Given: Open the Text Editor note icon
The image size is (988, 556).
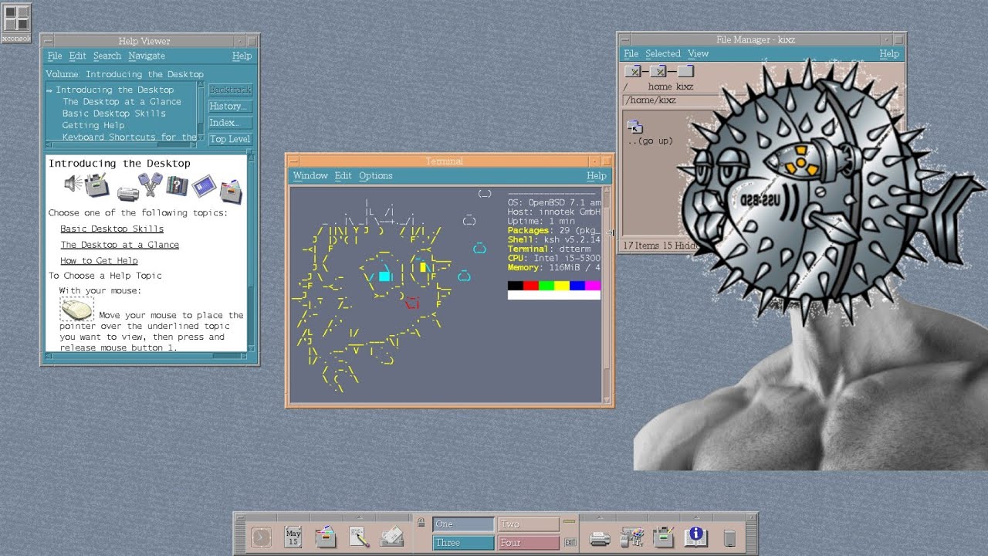Looking at the screenshot, I should click(358, 537).
